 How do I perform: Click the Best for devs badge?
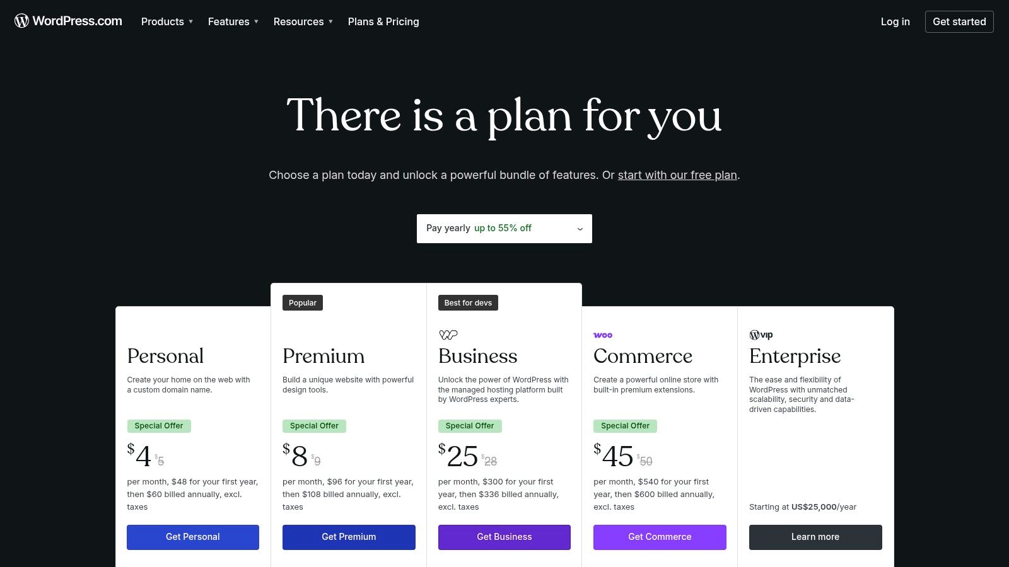[467, 302]
